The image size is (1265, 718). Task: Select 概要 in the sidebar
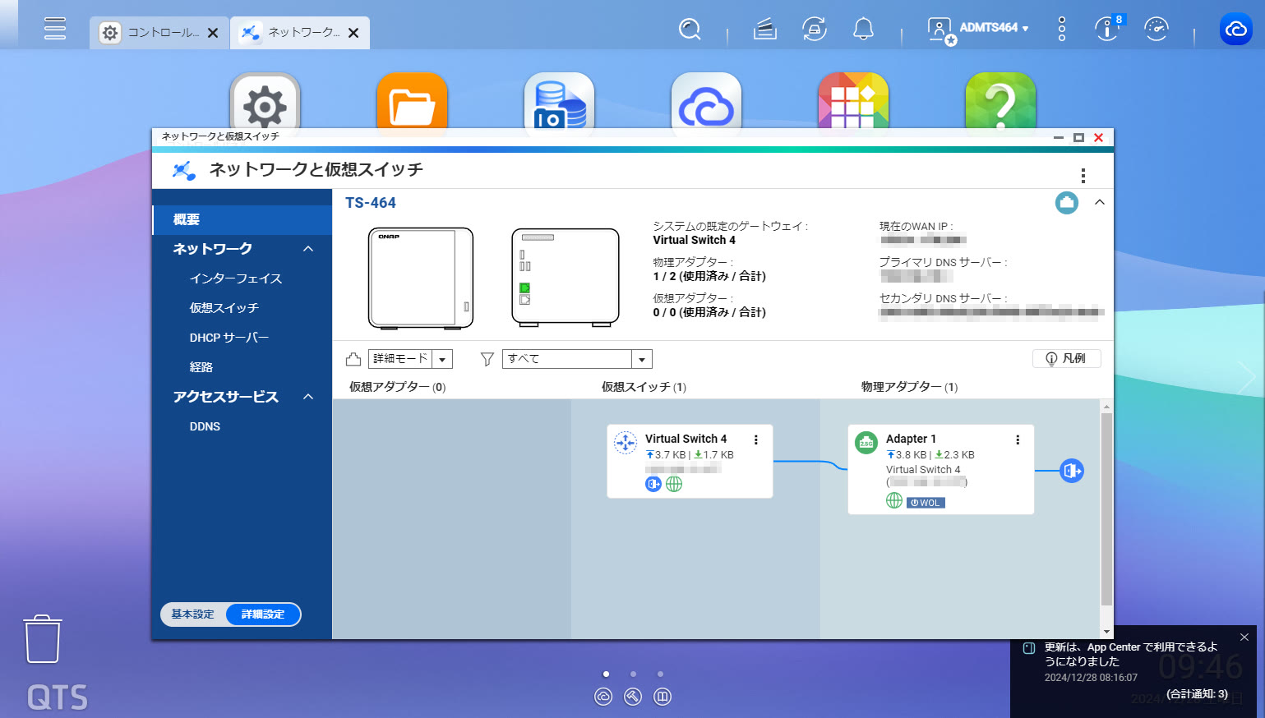click(x=242, y=219)
